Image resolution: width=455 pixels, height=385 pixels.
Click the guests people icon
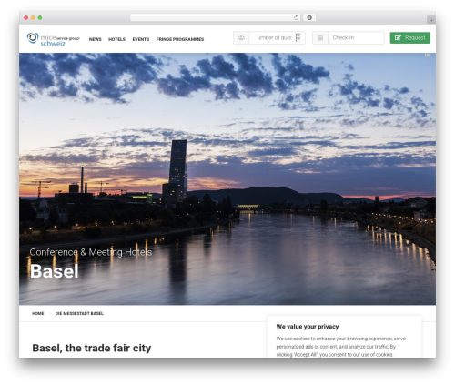tap(241, 38)
